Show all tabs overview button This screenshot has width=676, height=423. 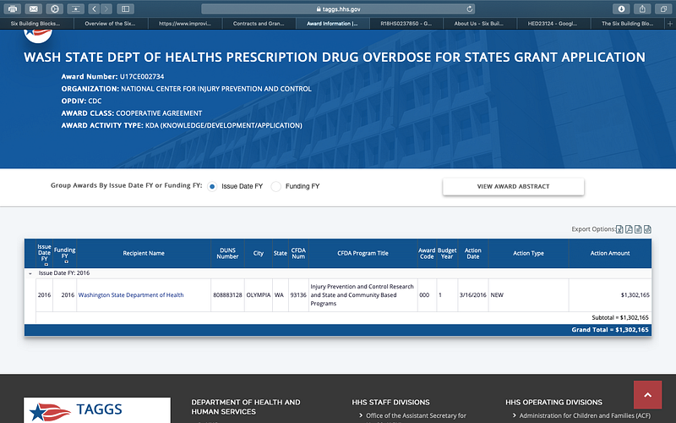[663, 8]
